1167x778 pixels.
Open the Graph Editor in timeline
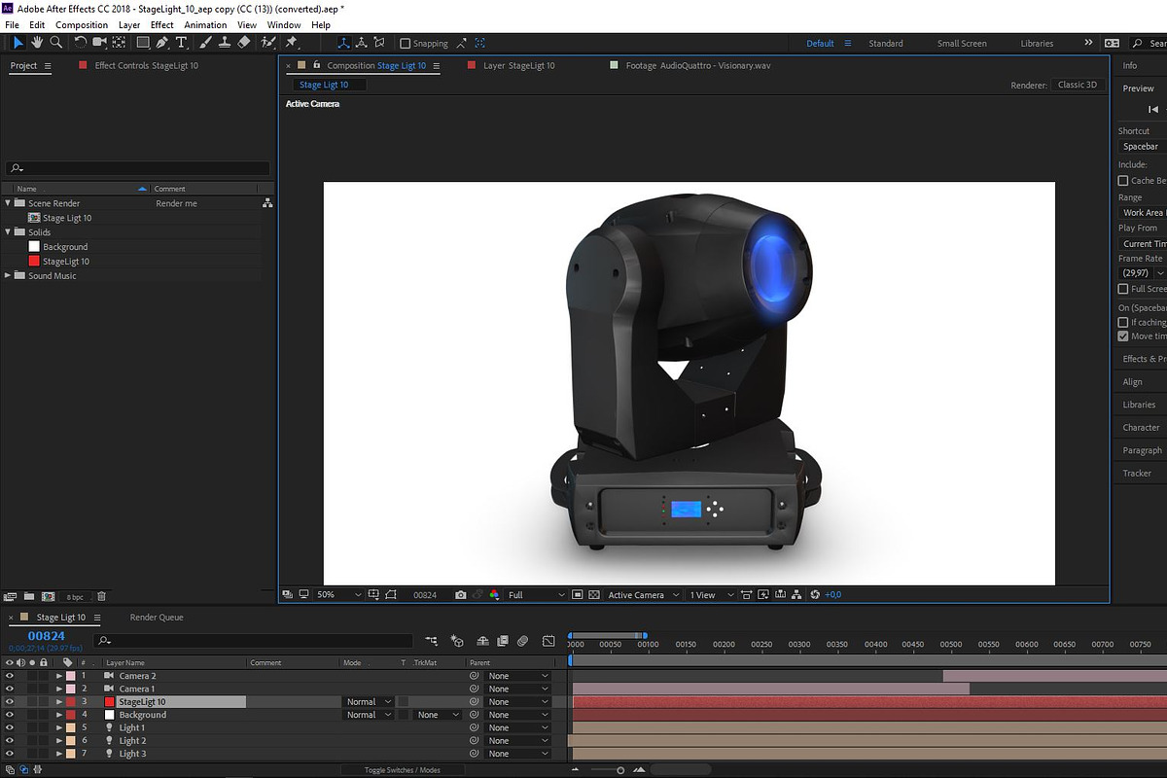point(548,641)
